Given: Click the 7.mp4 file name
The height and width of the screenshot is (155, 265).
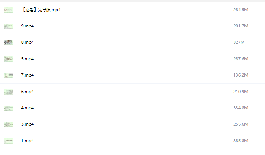Looking at the screenshot, I should point(27,75).
